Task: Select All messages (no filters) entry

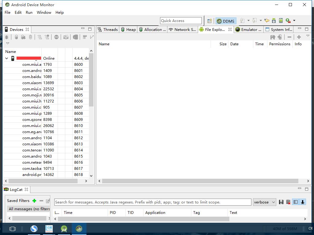Action: pos(29,209)
